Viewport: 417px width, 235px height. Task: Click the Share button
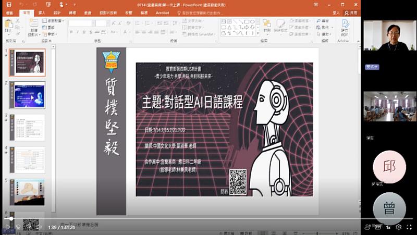[x=351, y=13]
